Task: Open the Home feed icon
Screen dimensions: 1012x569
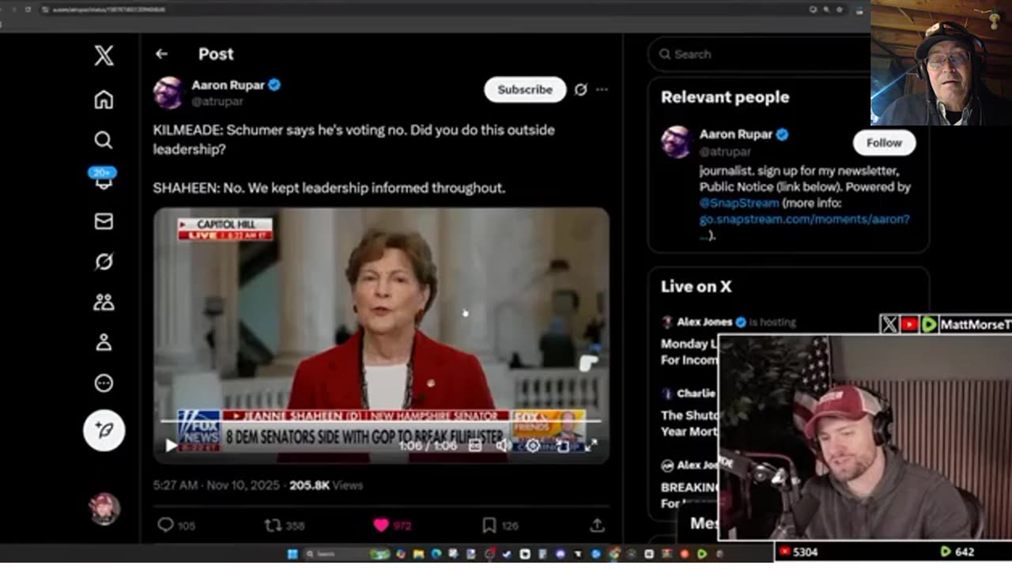Action: (x=104, y=100)
